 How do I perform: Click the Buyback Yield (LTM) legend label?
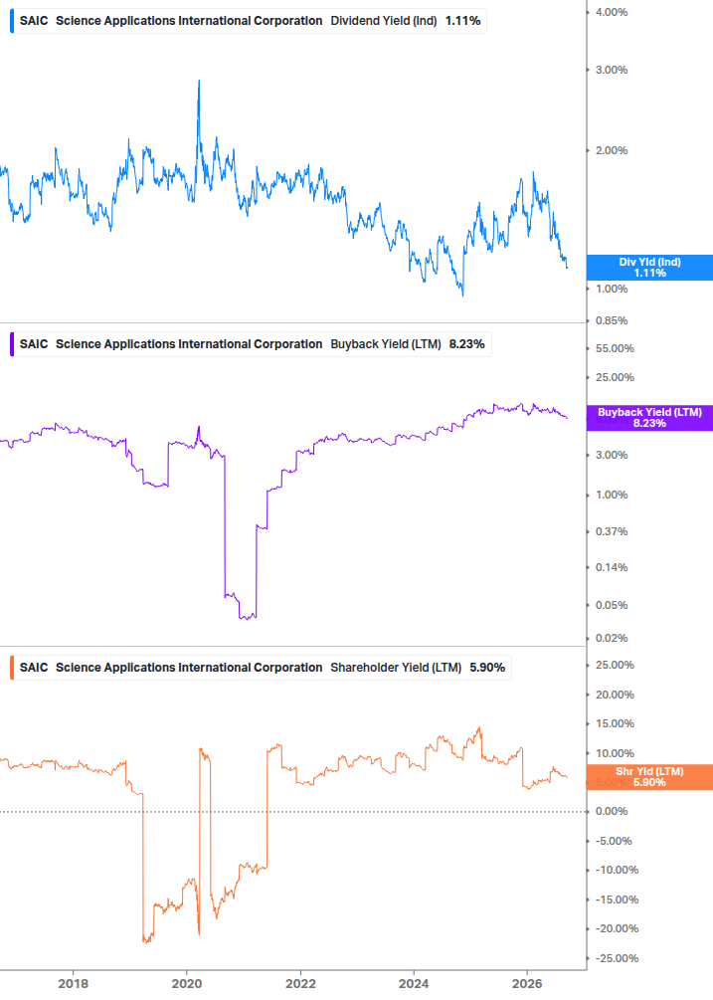pos(386,344)
